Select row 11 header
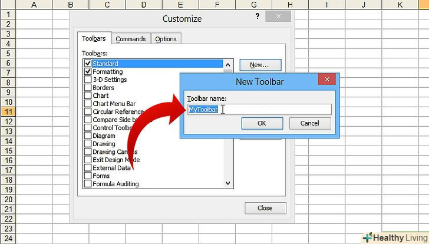 click(x=9, y=111)
